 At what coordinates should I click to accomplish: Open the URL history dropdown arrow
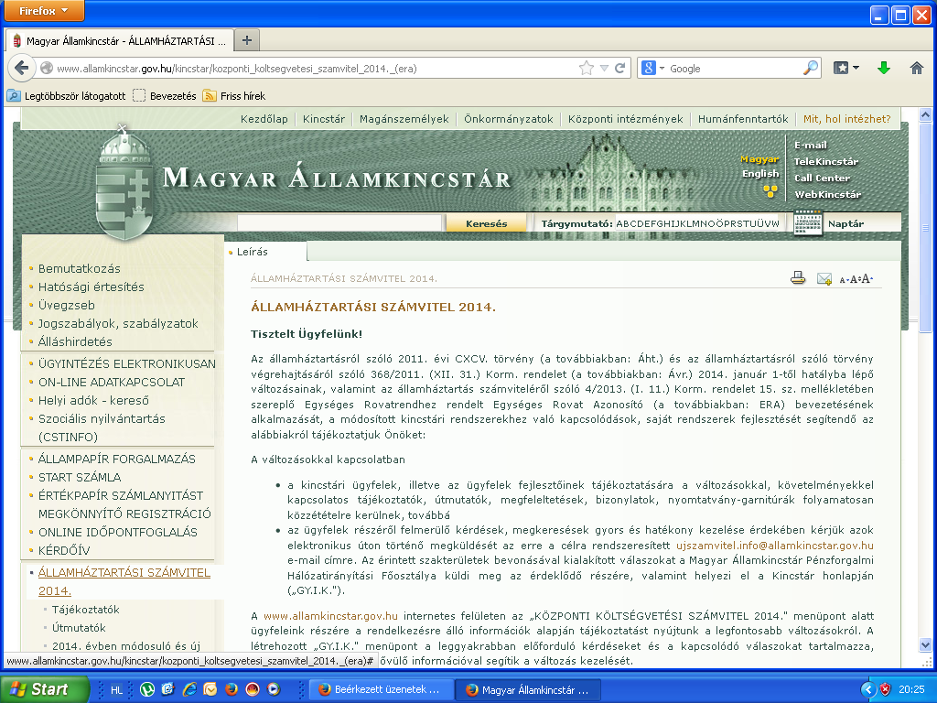coord(604,68)
